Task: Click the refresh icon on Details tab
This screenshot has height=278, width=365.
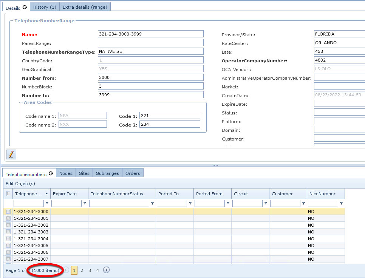Action: [25, 7]
